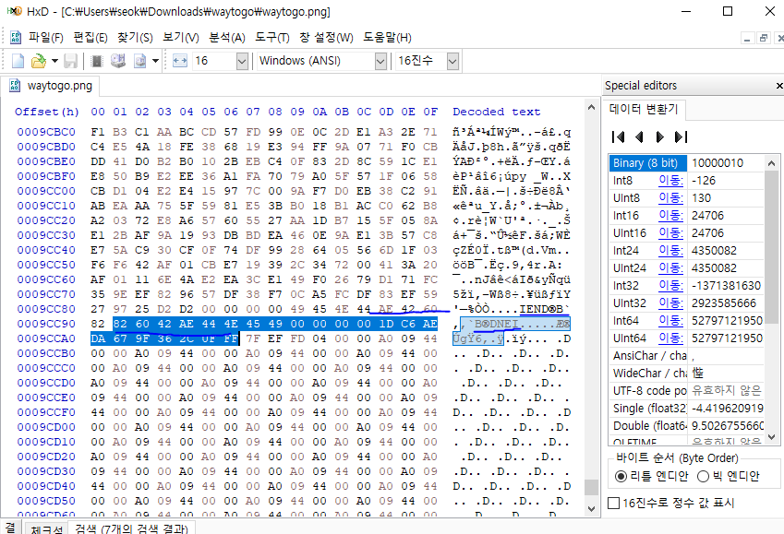Image resolution: width=784 pixels, height=534 pixels.
Task: Open the 도구(T) menu
Action: click(x=272, y=38)
